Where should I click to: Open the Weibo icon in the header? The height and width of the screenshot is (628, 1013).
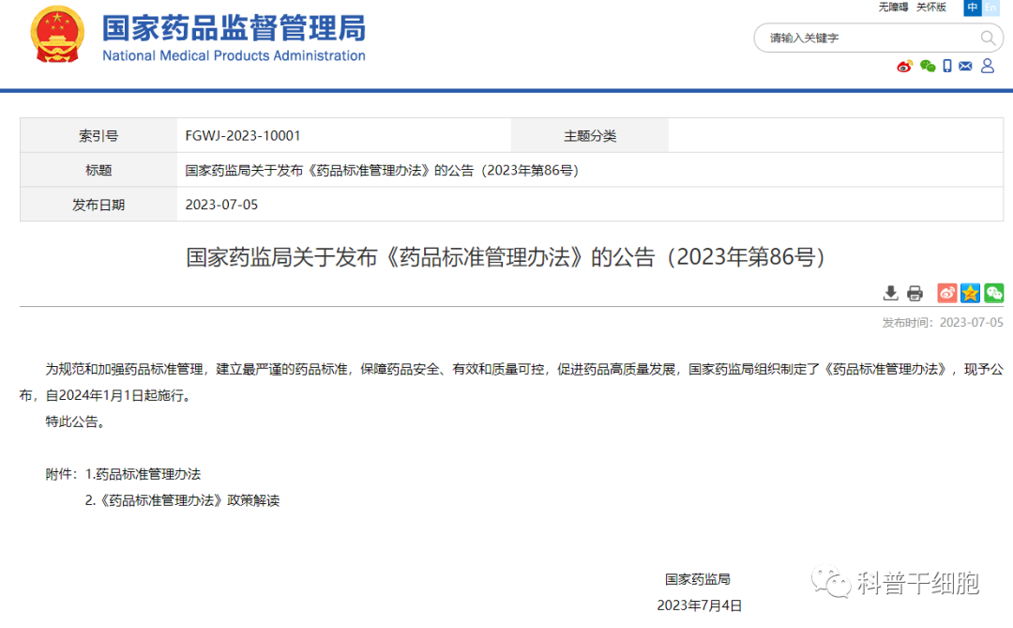point(904,66)
